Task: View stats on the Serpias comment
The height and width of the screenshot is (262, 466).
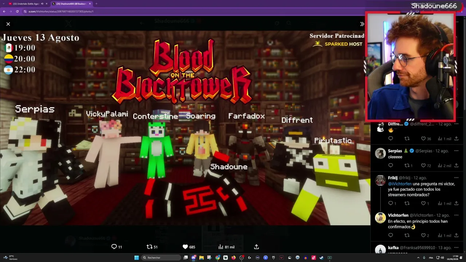Action: tap(444, 166)
